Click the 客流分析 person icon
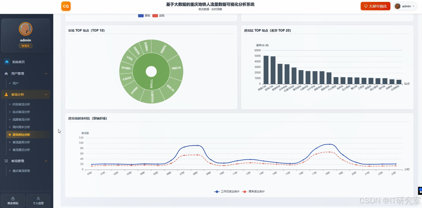The width and height of the screenshot is (422, 208). coord(6,95)
